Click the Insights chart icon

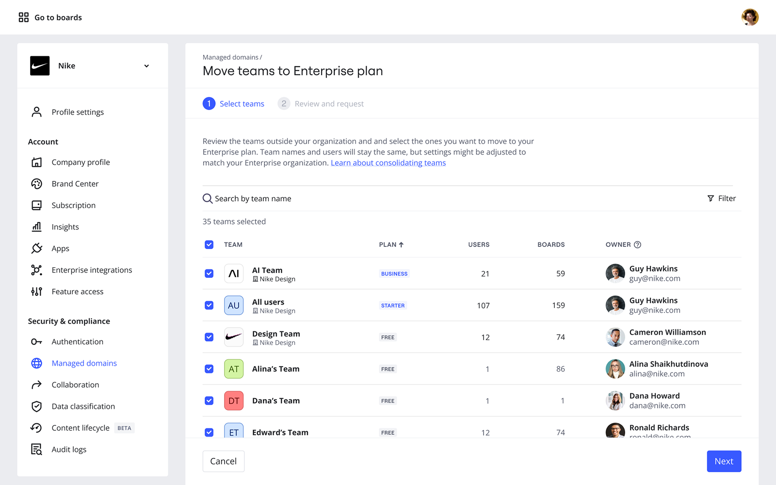[36, 227]
